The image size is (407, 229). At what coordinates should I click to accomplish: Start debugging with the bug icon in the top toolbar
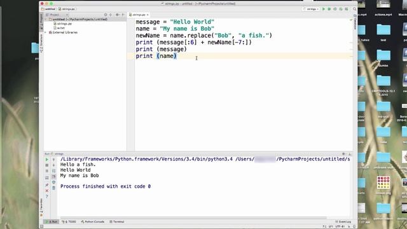point(329,9)
